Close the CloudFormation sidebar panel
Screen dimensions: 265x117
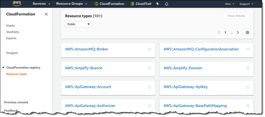[46, 14]
